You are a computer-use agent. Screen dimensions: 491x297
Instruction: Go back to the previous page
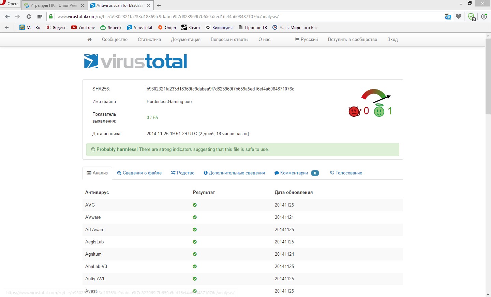tap(7, 16)
